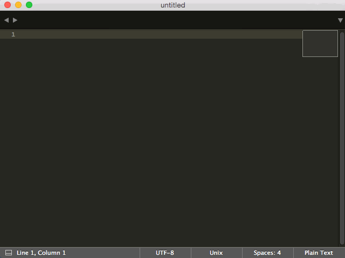Click the Line 1, Column 1 status text
345x258 pixels.
tap(41, 253)
